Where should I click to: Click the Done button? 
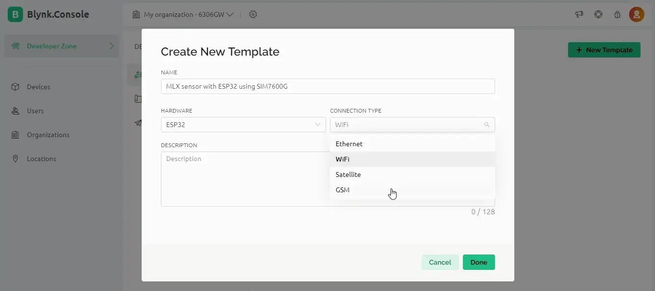[x=479, y=262]
